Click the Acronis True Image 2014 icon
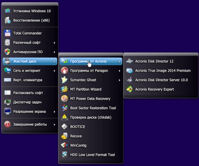 [129, 70]
